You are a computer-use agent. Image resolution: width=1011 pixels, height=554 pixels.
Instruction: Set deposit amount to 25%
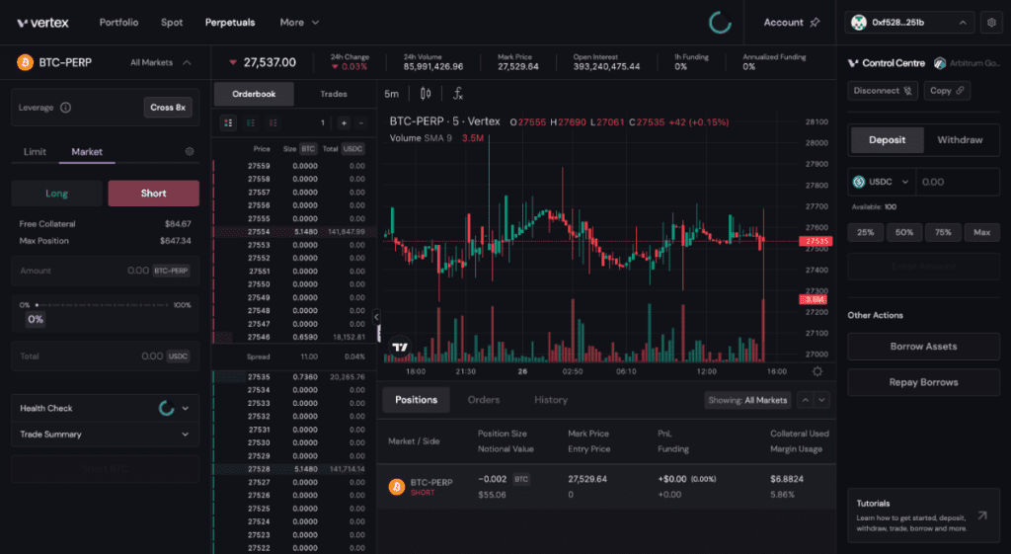865,232
